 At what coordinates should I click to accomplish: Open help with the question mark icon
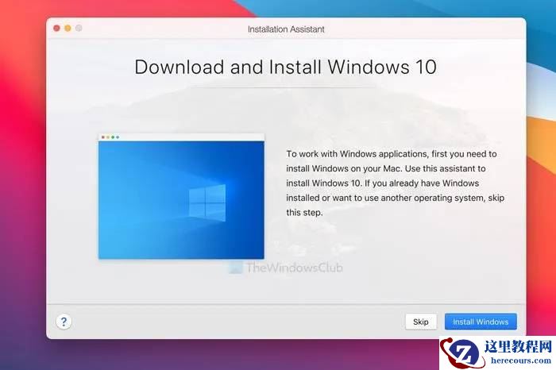coord(64,322)
